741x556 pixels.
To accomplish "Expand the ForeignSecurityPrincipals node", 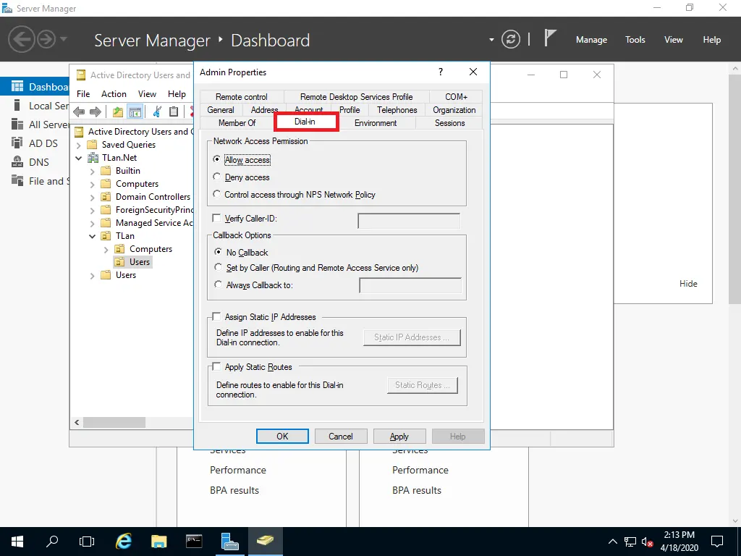I will click(93, 211).
